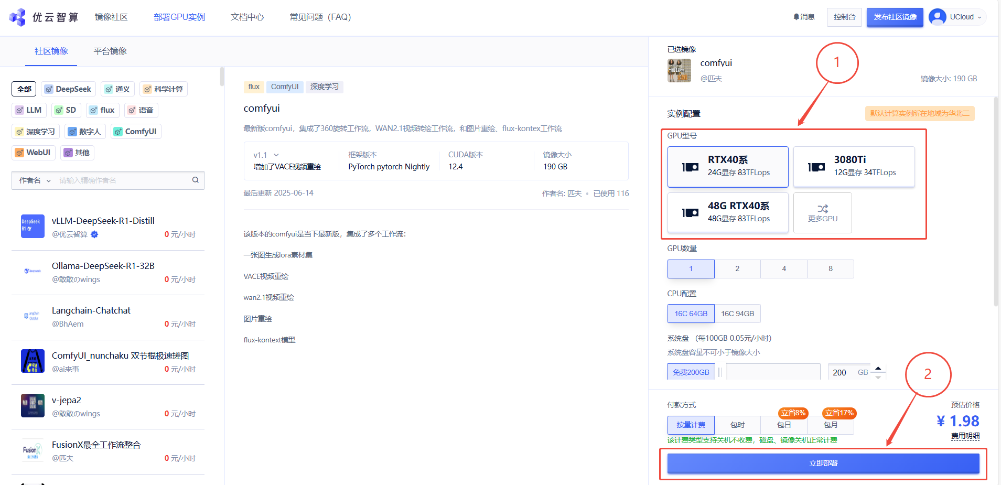This screenshot has width=1001, height=485.
Task: Open 部署GPU实例 navigation item
Action: pos(179,17)
